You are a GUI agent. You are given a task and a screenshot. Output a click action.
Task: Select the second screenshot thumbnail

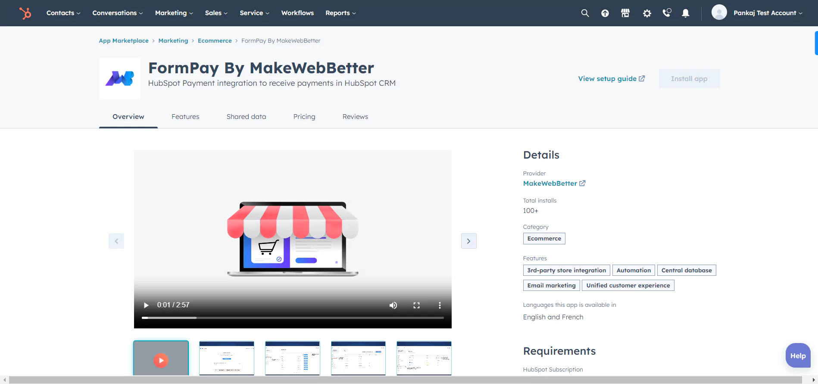(x=227, y=358)
